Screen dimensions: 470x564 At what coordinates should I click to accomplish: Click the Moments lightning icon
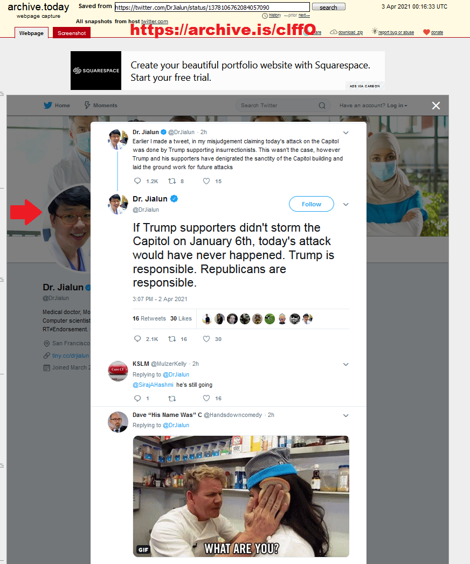[87, 105]
